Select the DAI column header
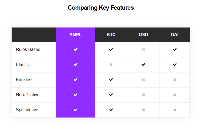204x131 pixels. [175, 35]
